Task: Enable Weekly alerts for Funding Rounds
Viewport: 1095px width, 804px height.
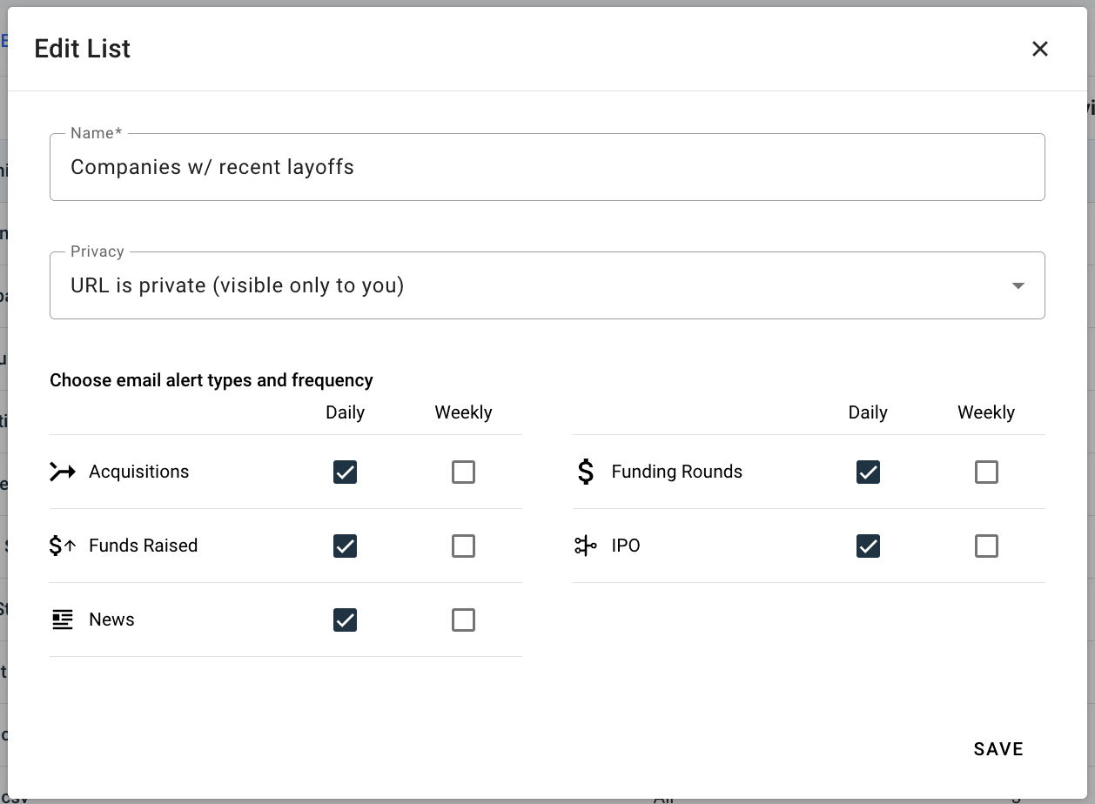Action: pyautogui.click(x=986, y=472)
